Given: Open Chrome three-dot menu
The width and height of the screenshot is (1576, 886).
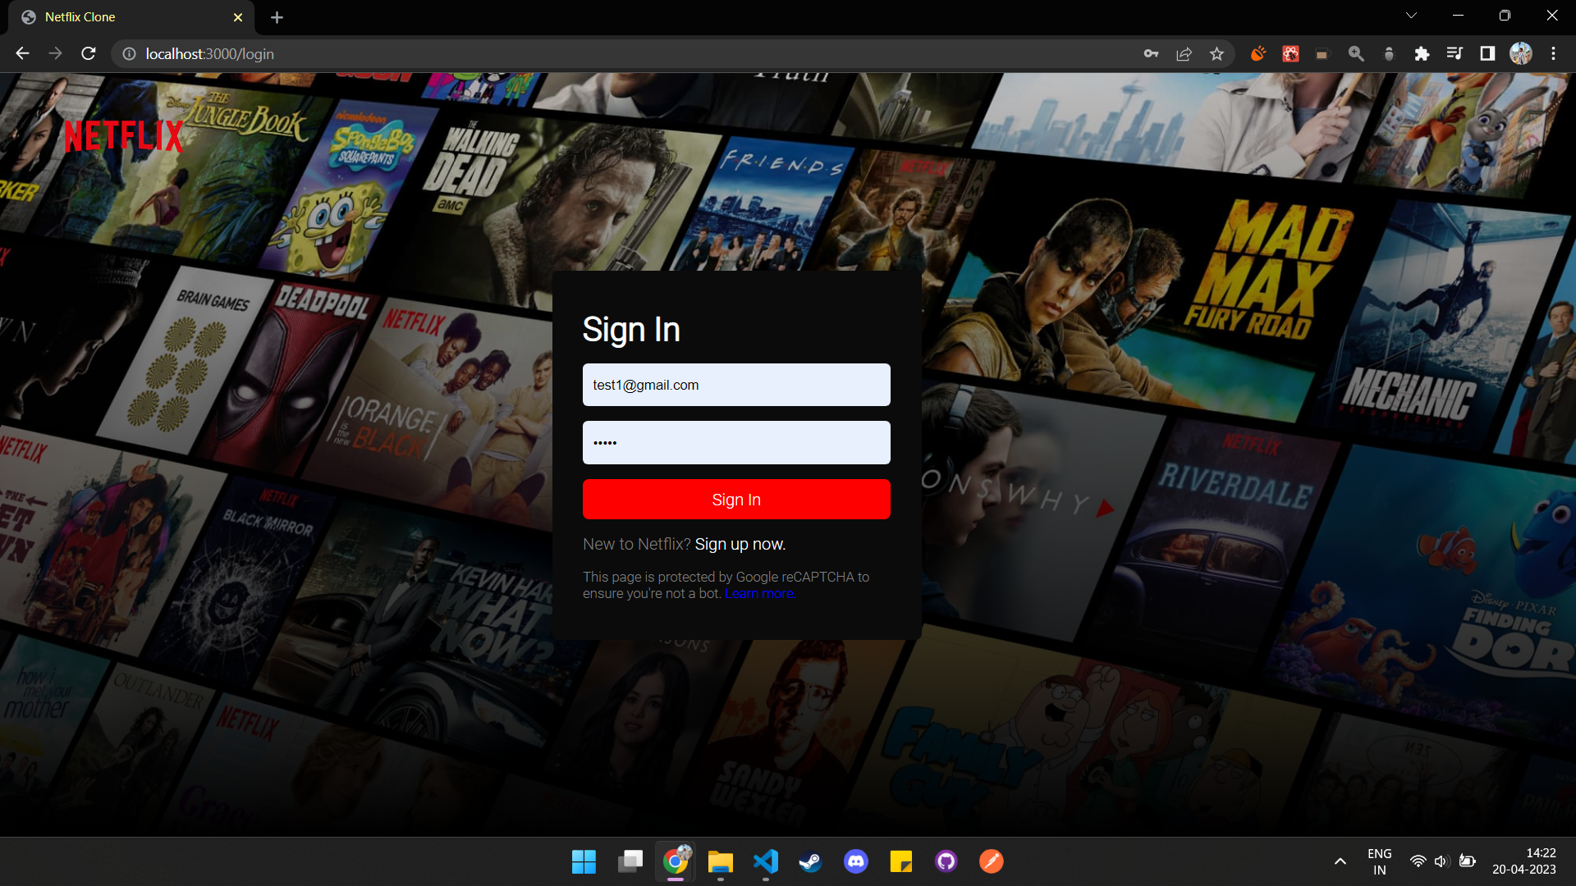Looking at the screenshot, I should click(x=1553, y=53).
